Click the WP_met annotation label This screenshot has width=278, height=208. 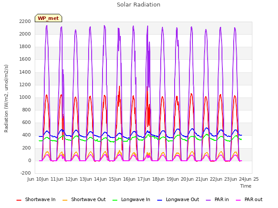coord(48,18)
